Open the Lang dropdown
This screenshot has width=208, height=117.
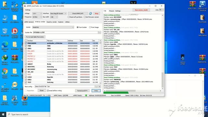(x=161, y=10)
